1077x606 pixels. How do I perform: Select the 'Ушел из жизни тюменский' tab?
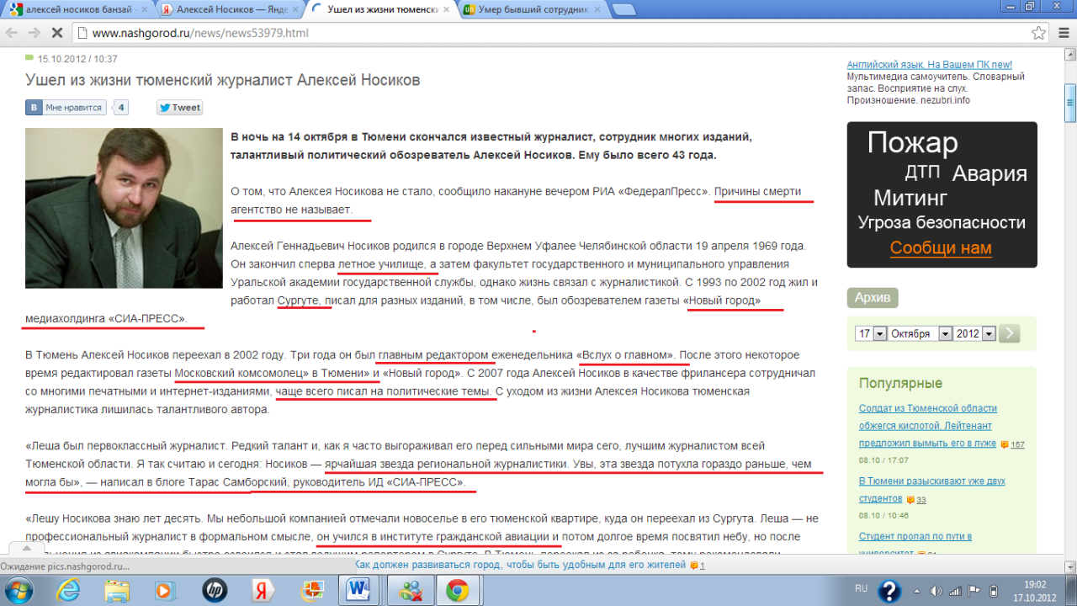pos(380,10)
